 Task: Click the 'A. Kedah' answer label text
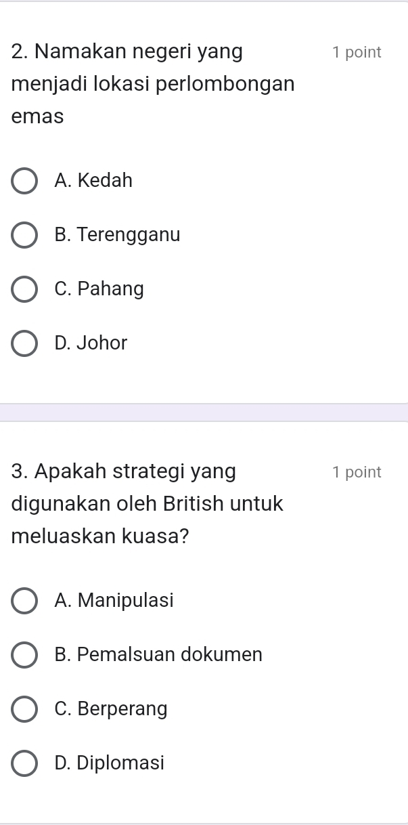click(x=94, y=181)
